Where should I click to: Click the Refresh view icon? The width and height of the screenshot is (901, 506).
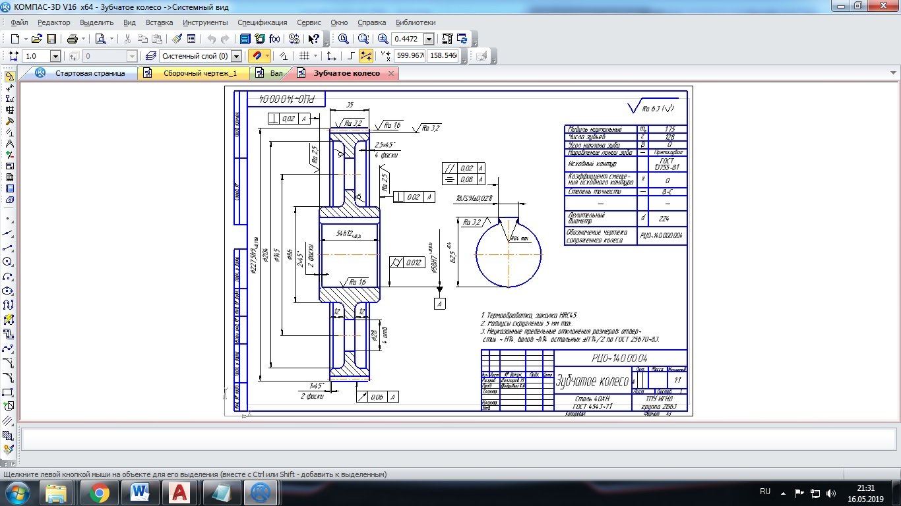pyautogui.click(x=462, y=39)
